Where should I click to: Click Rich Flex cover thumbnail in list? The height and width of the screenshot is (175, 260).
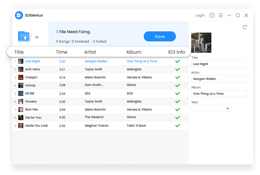pyautogui.click(x=21, y=109)
